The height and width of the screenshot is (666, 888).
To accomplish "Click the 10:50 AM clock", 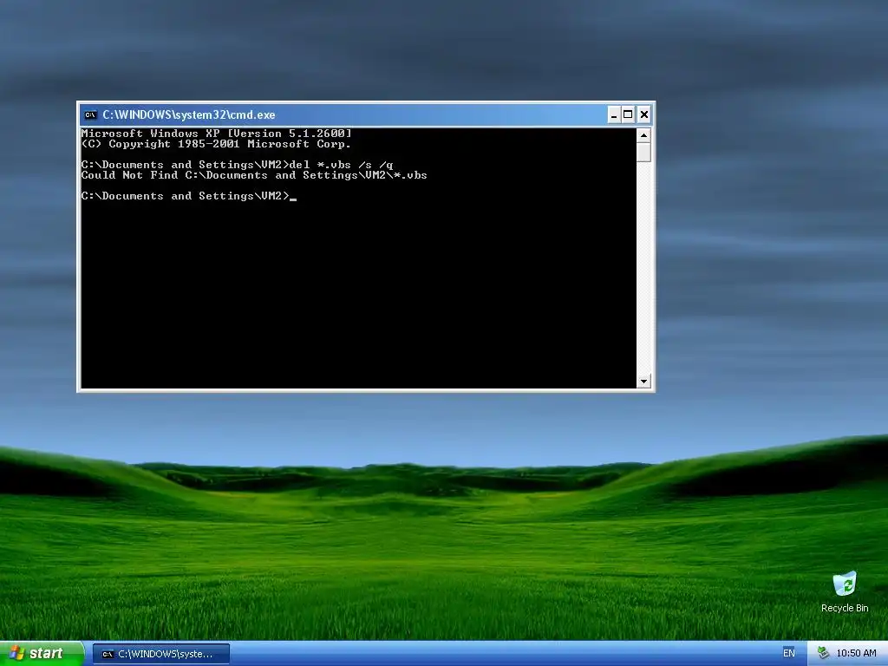I will tap(856, 654).
